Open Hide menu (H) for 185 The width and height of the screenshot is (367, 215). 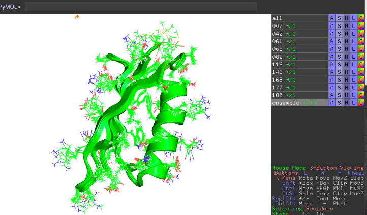(x=346, y=95)
